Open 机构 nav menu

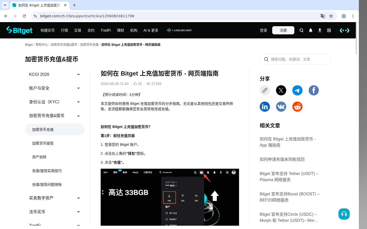point(134,30)
